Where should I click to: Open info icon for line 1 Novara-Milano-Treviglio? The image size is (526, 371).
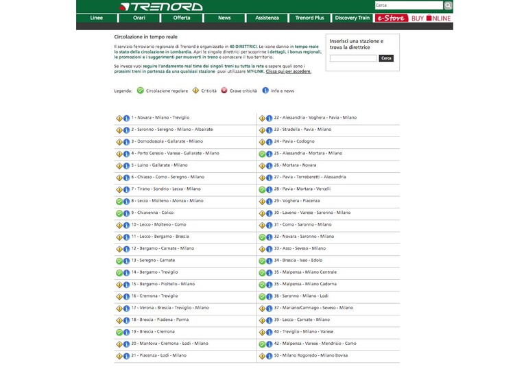tap(126, 119)
